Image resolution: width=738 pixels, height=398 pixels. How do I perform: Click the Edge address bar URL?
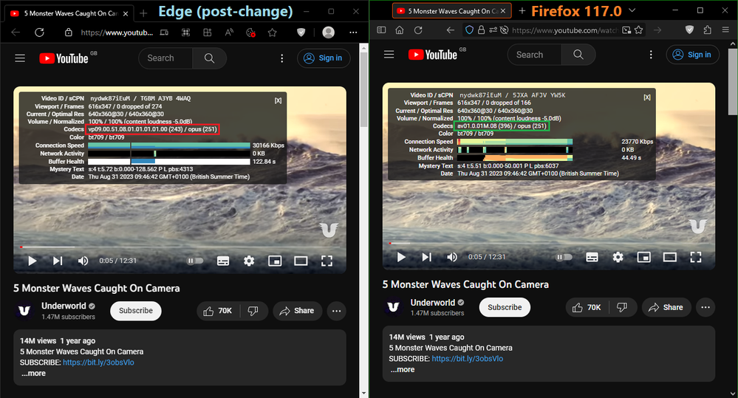pyautogui.click(x=117, y=32)
